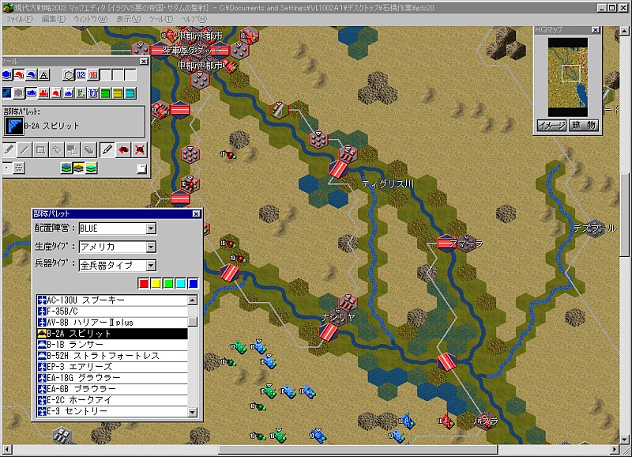This screenshot has height=457, width=632.
Task: Click the red building layer icon
Action: click(x=43, y=93)
